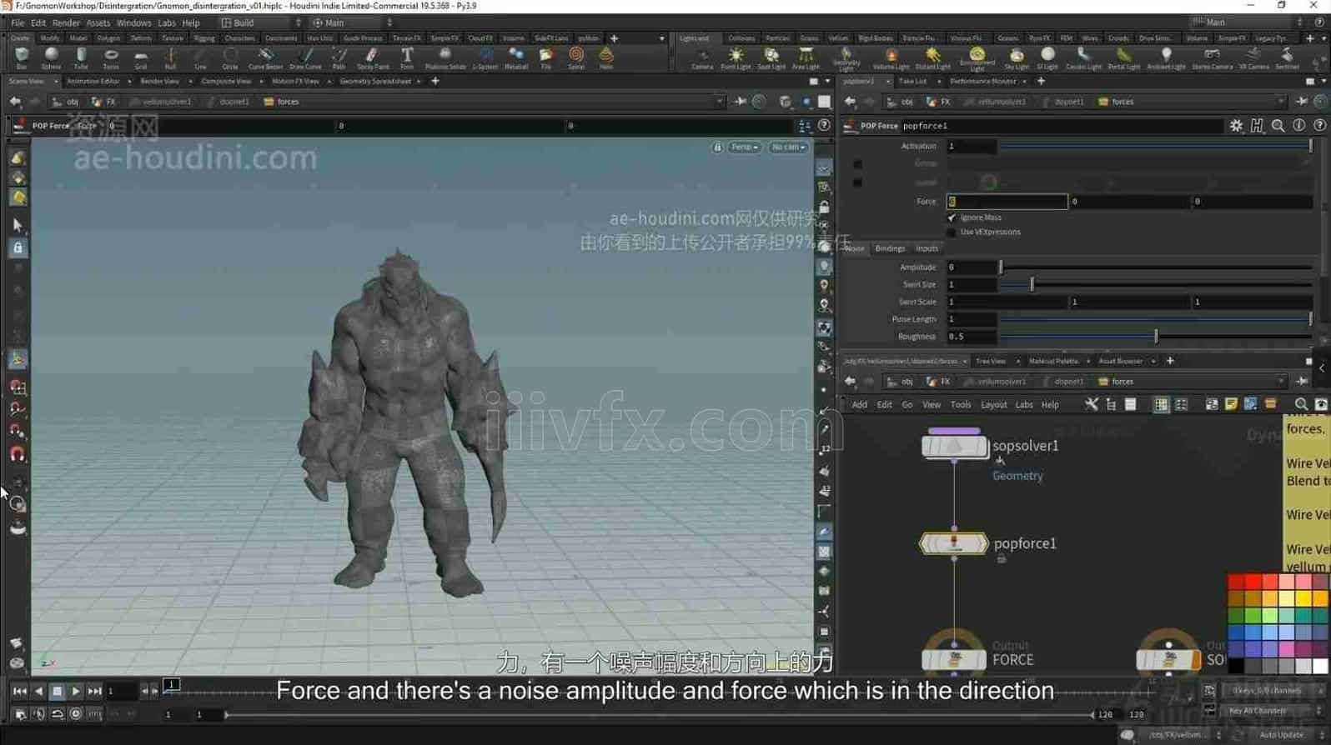Toggle viewport lock icon
Image resolution: width=1331 pixels, height=745 pixels.
pos(717,147)
